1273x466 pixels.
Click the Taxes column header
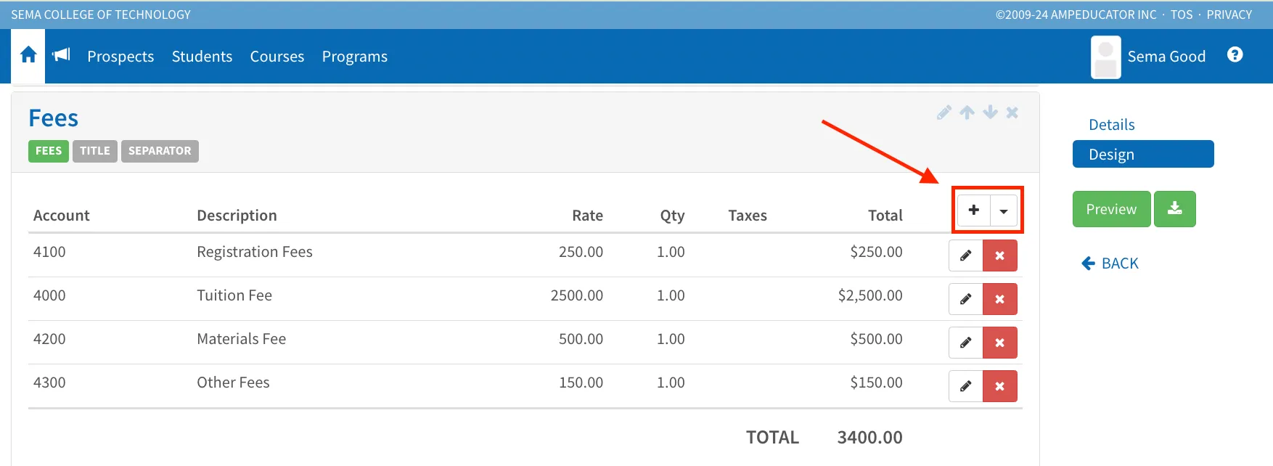(x=748, y=216)
